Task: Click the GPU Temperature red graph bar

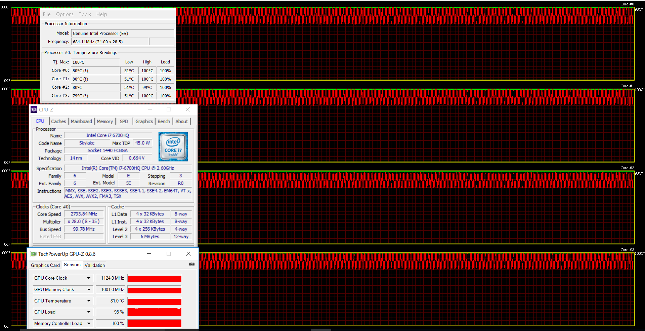Action: click(x=155, y=301)
